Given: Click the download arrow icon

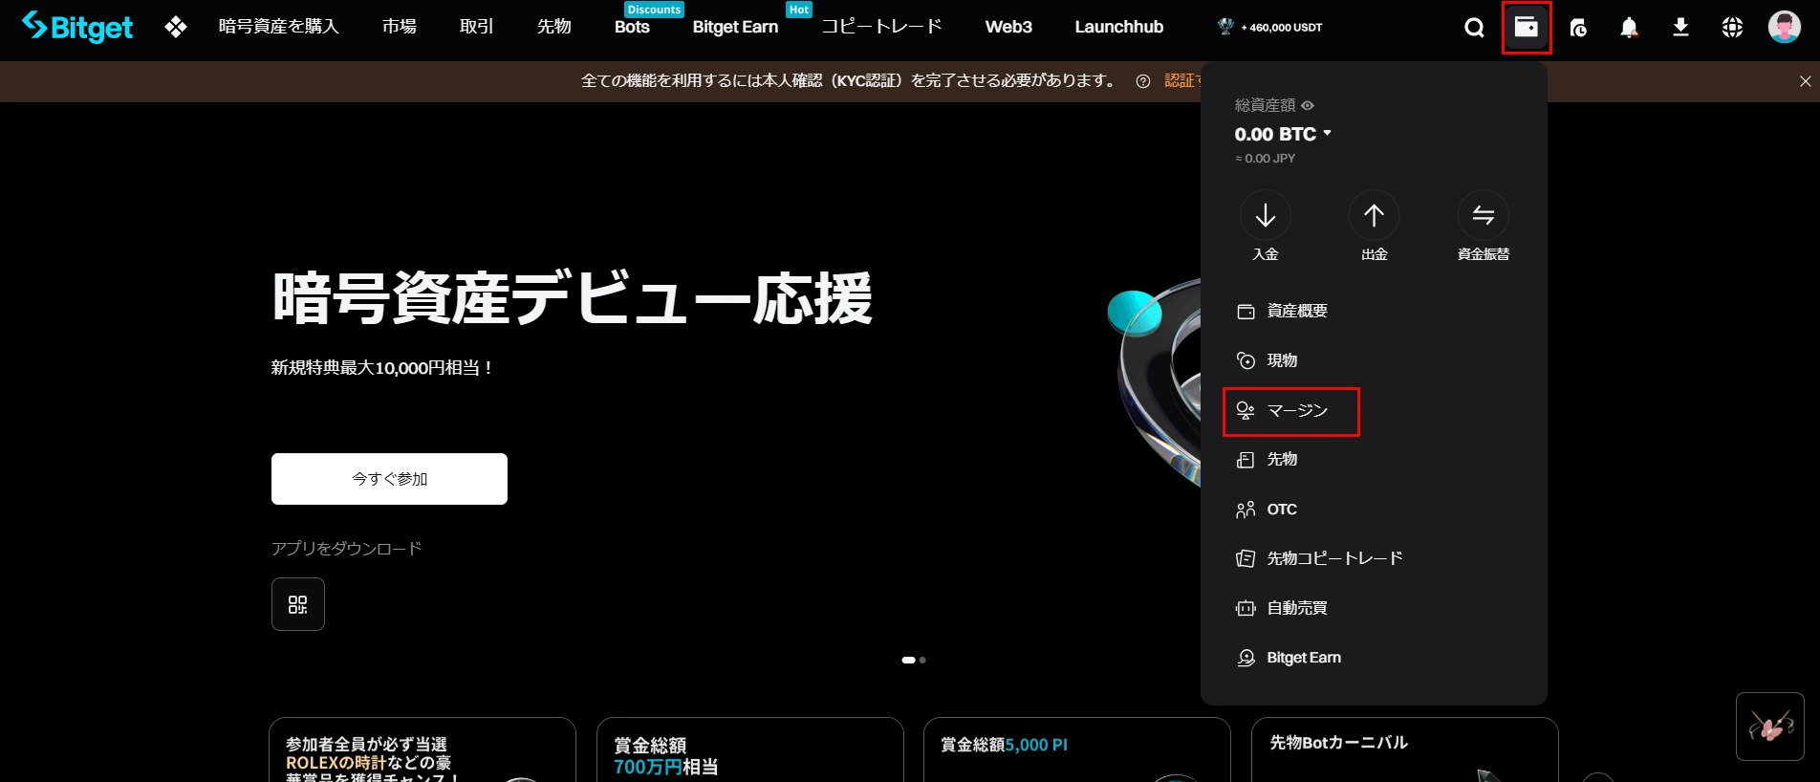Looking at the screenshot, I should pyautogui.click(x=1680, y=28).
